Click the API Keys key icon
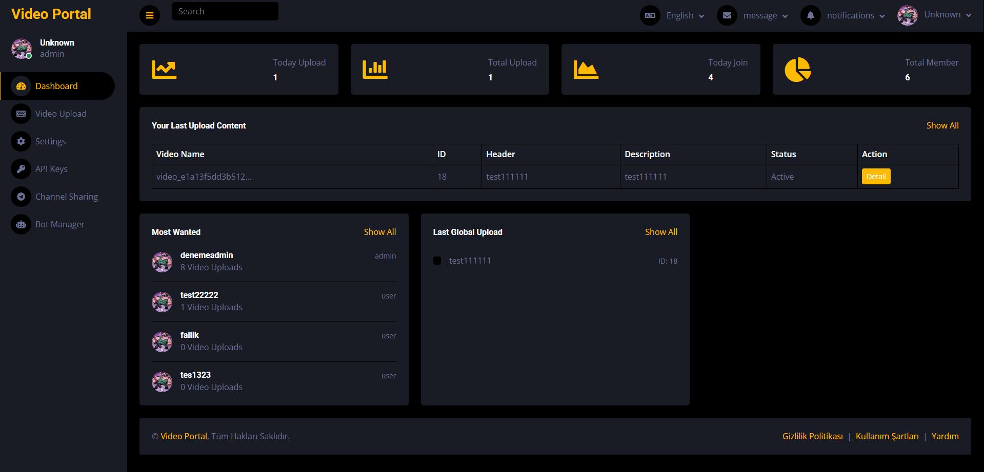The height and width of the screenshot is (472, 984). click(21, 169)
